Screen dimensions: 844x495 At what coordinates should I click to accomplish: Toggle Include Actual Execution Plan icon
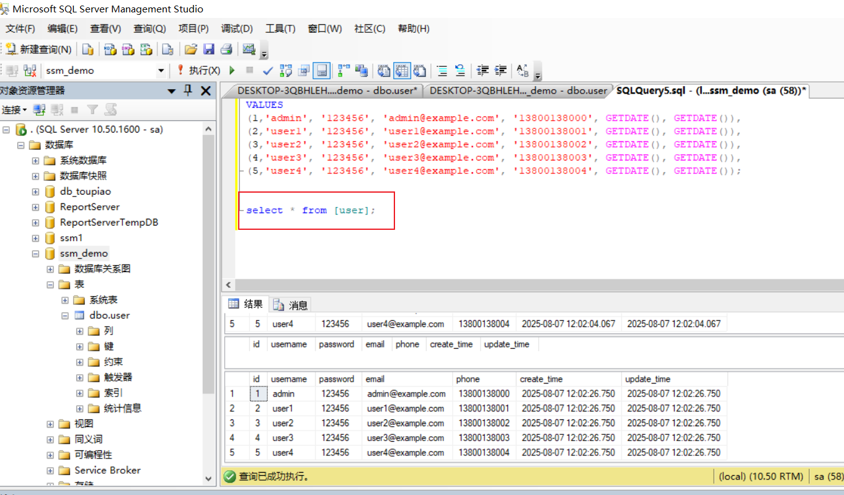point(344,71)
